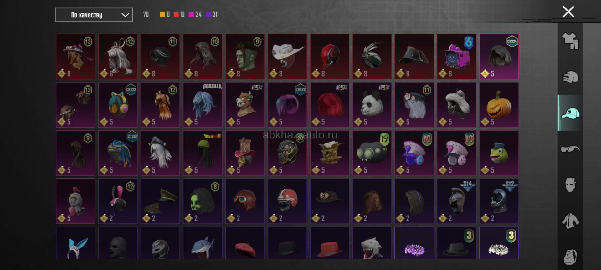The image size is (601, 270).
Task: Click the dropdown chevron arrow
Action: (125, 15)
